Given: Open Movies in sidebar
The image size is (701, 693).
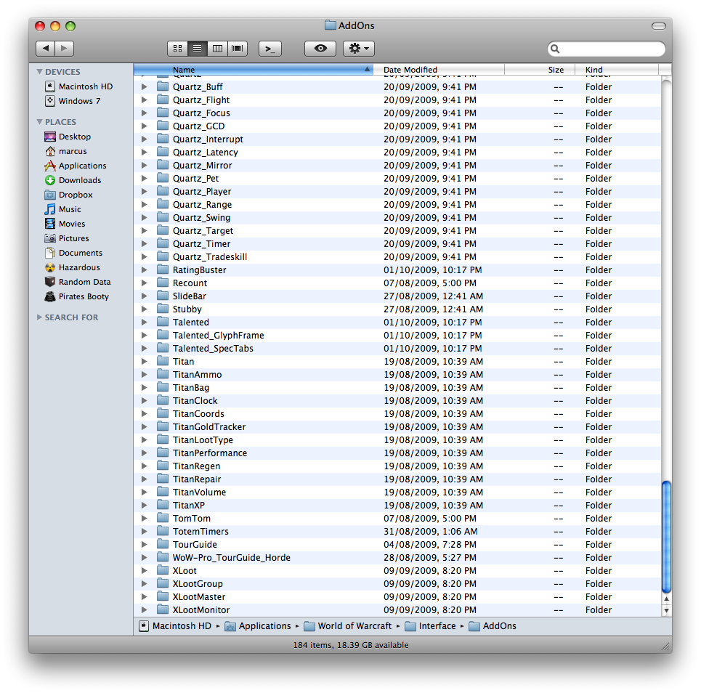Looking at the screenshot, I should point(65,224).
